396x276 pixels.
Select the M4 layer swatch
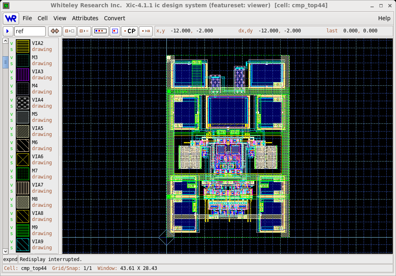pyautogui.click(x=23, y=89)
